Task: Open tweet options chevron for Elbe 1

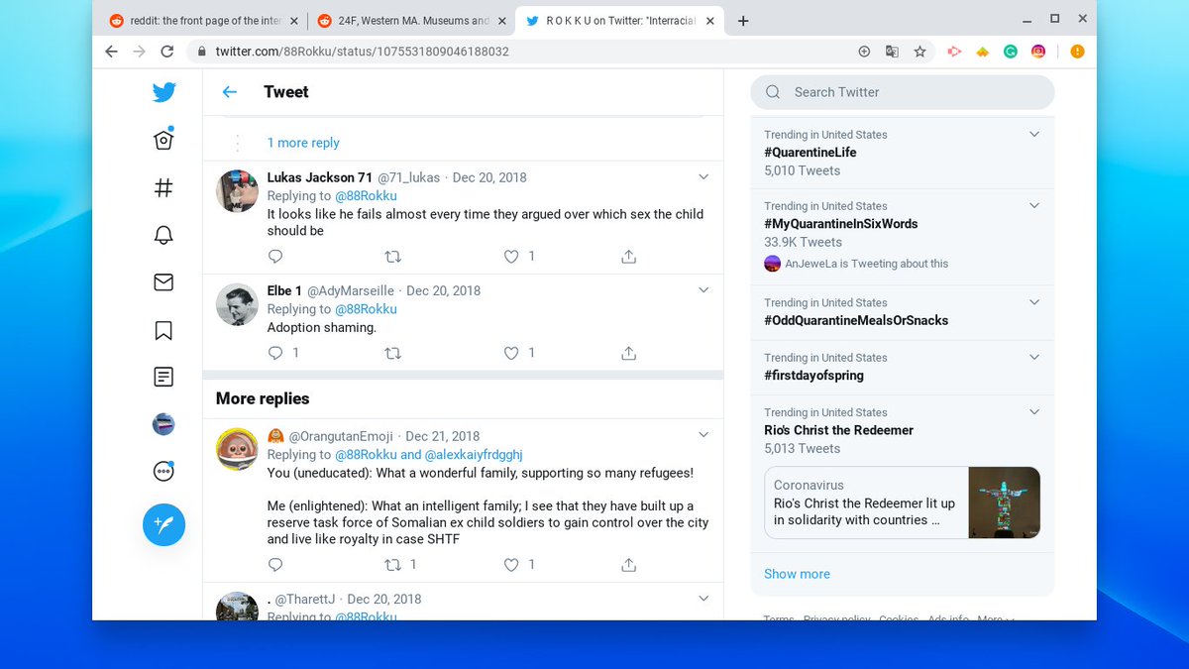Action: [703, 290]
